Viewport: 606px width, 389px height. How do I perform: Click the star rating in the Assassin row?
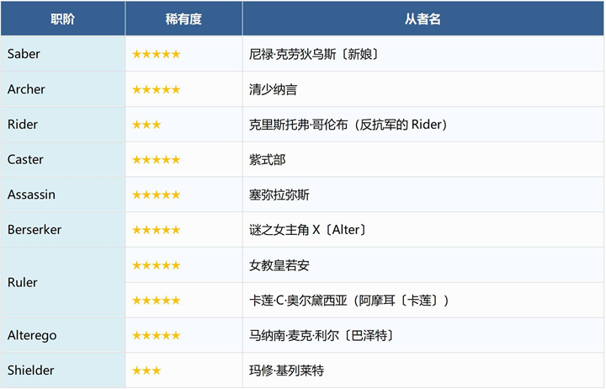click(156, 195)
